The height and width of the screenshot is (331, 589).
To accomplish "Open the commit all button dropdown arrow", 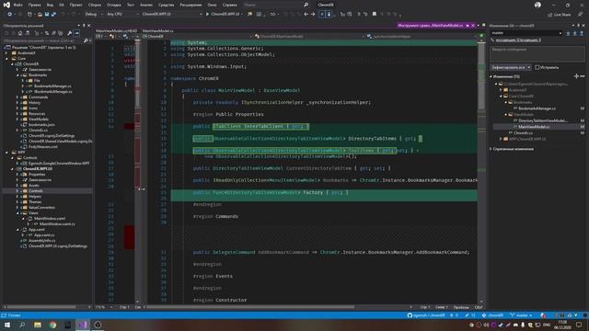I will 529,67.
